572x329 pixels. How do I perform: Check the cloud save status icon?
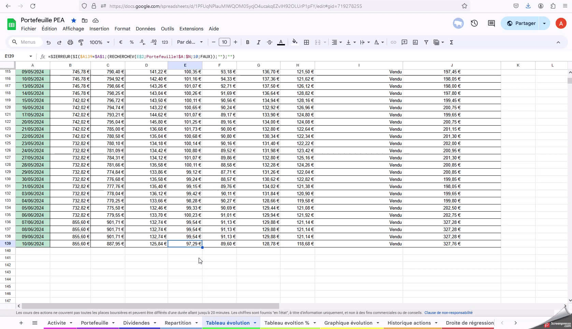[x=96, y=20]
